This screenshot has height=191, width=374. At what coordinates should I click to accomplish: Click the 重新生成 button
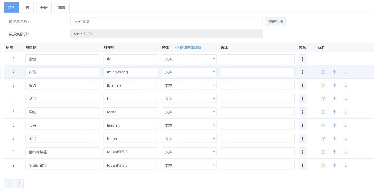[x=275, y=22]
